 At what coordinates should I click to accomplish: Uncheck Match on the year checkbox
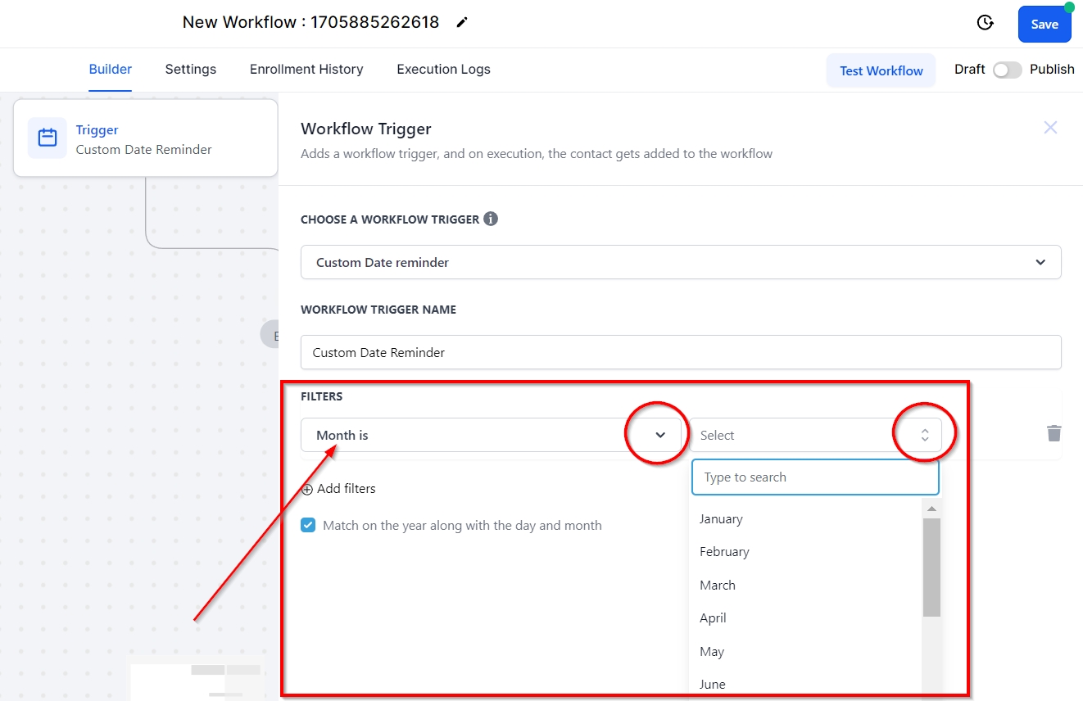[308, 525]
